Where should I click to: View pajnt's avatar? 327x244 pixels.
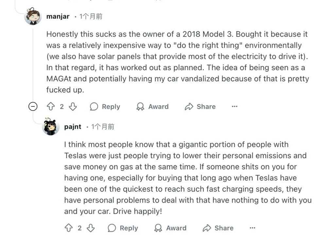51,127
